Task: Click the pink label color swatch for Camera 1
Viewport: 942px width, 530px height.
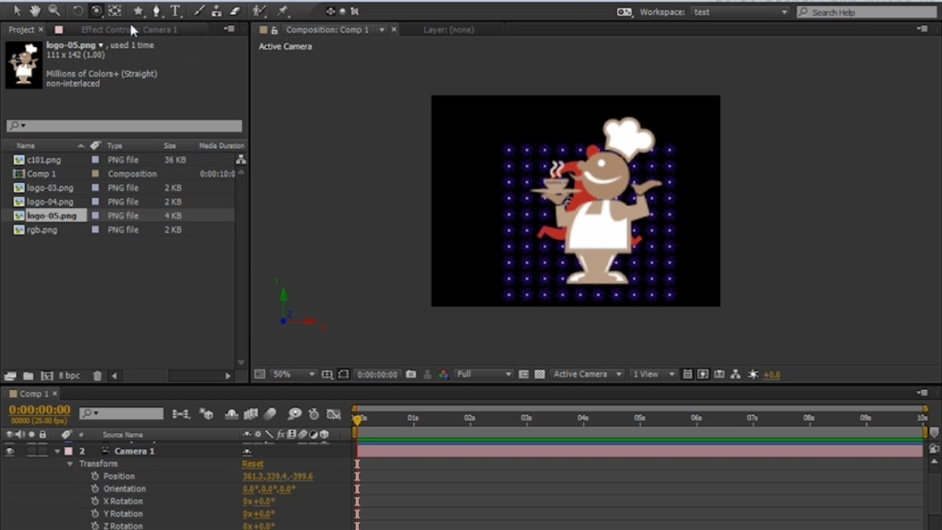Action: (68, 451)
